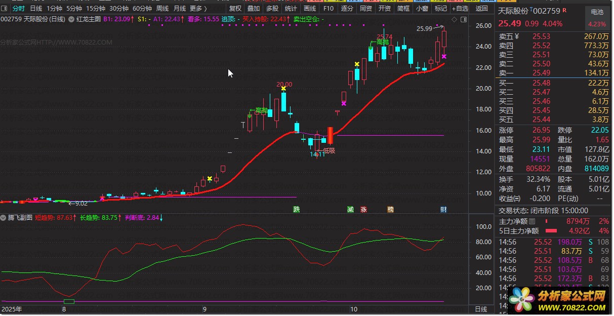614x316 pixels.
Task: Click the 榜 event marker icon
Action: pos(390,209)
